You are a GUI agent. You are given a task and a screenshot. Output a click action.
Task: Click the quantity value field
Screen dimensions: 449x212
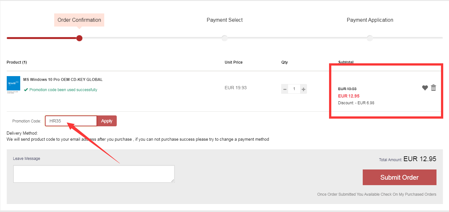(x=294, y=89)
